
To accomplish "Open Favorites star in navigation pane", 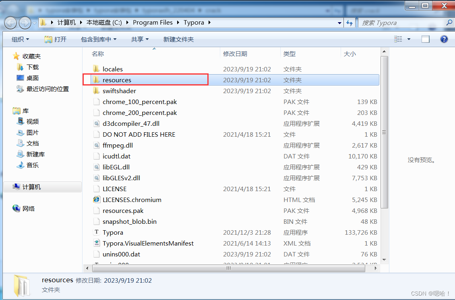I will (16, 56).
